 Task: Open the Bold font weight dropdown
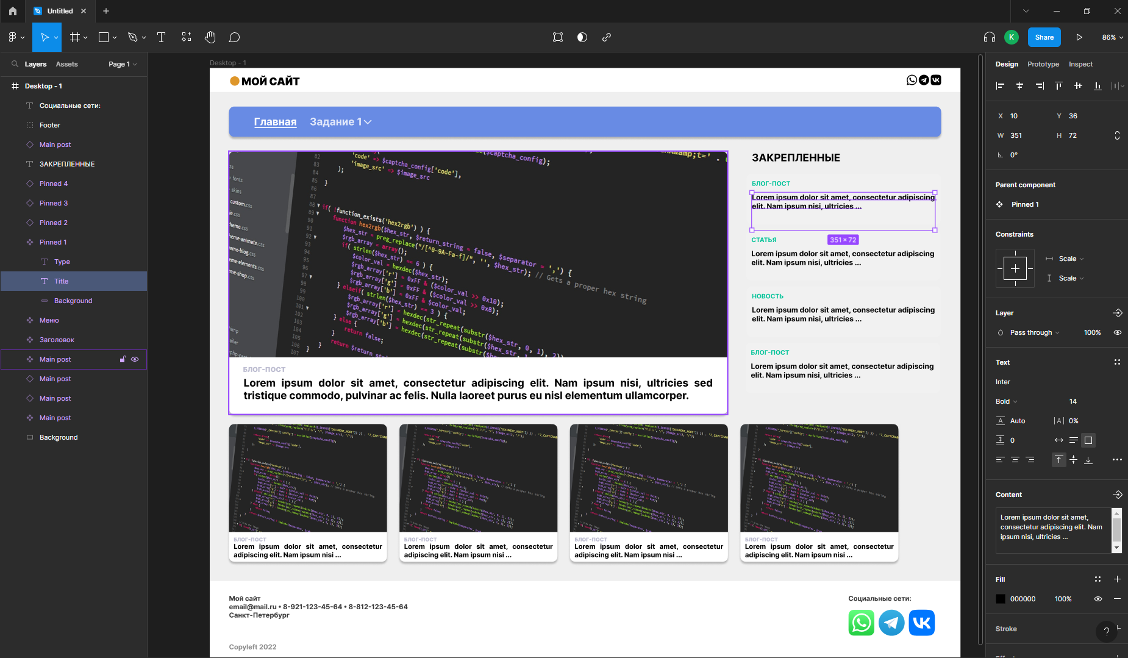pos(1006,401)
